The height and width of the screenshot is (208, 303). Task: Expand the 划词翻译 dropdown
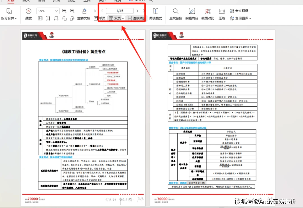click(x=250, y=19)
